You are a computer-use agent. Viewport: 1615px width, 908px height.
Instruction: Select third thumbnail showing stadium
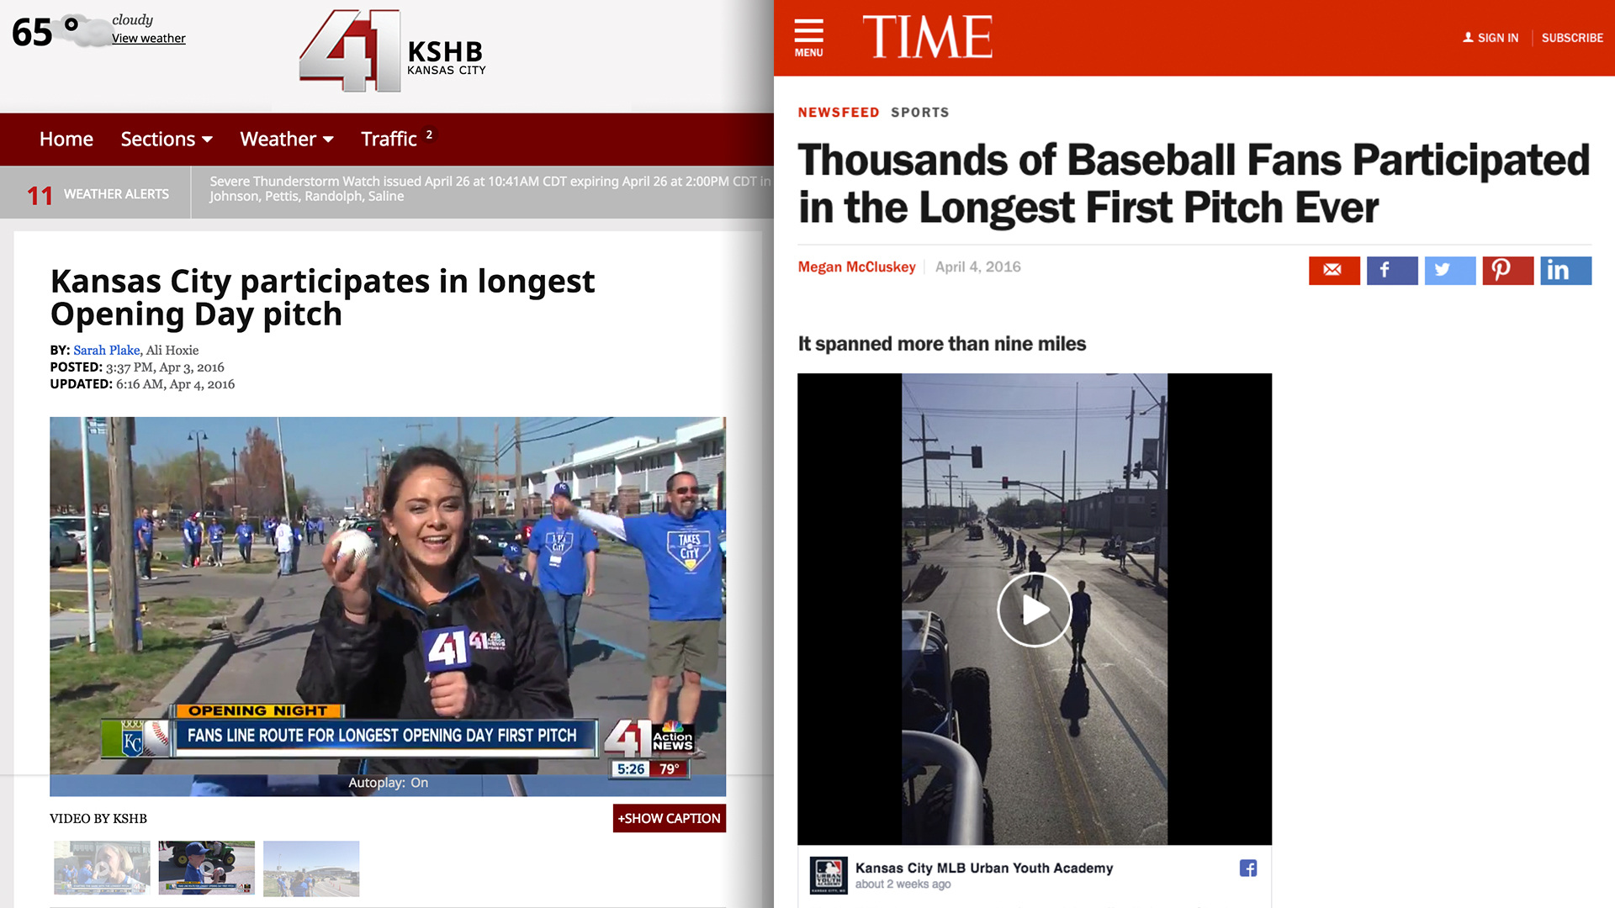[311, 868]
